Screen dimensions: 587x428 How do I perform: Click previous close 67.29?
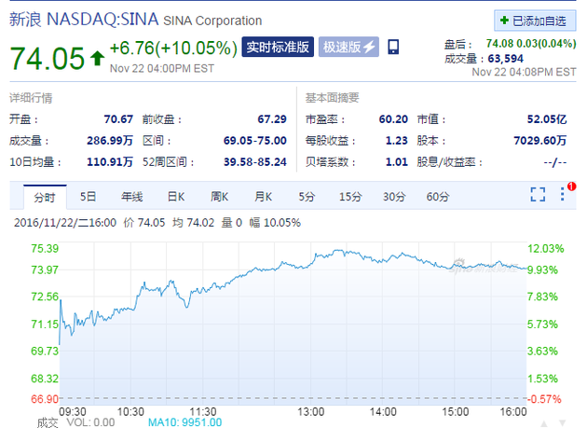[x=272, y=119]
